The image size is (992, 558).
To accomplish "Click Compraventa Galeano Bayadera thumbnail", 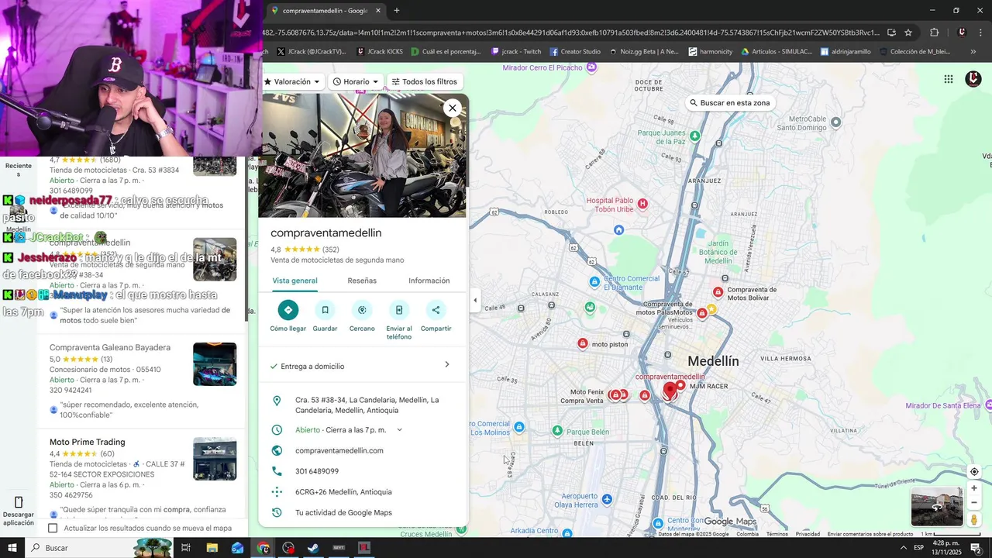I will pos(215,364).
